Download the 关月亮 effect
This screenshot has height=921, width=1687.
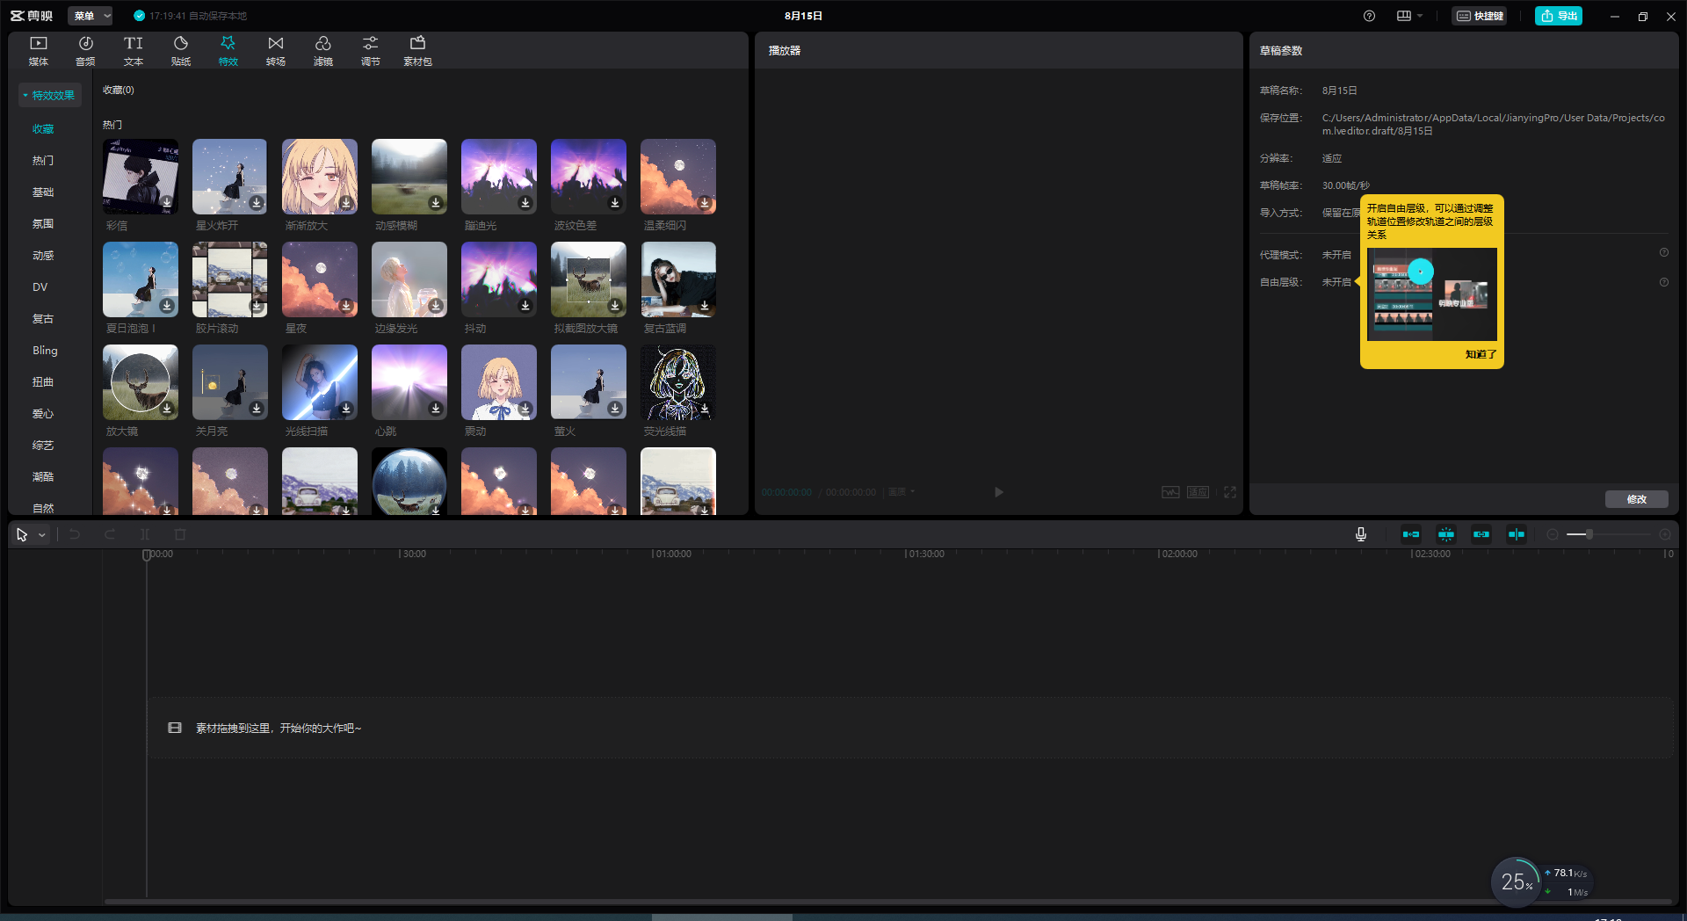coord(257,409)
